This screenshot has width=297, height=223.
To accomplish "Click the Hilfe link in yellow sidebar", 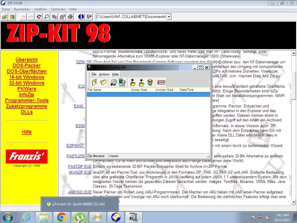I will [x=27, y=132].
